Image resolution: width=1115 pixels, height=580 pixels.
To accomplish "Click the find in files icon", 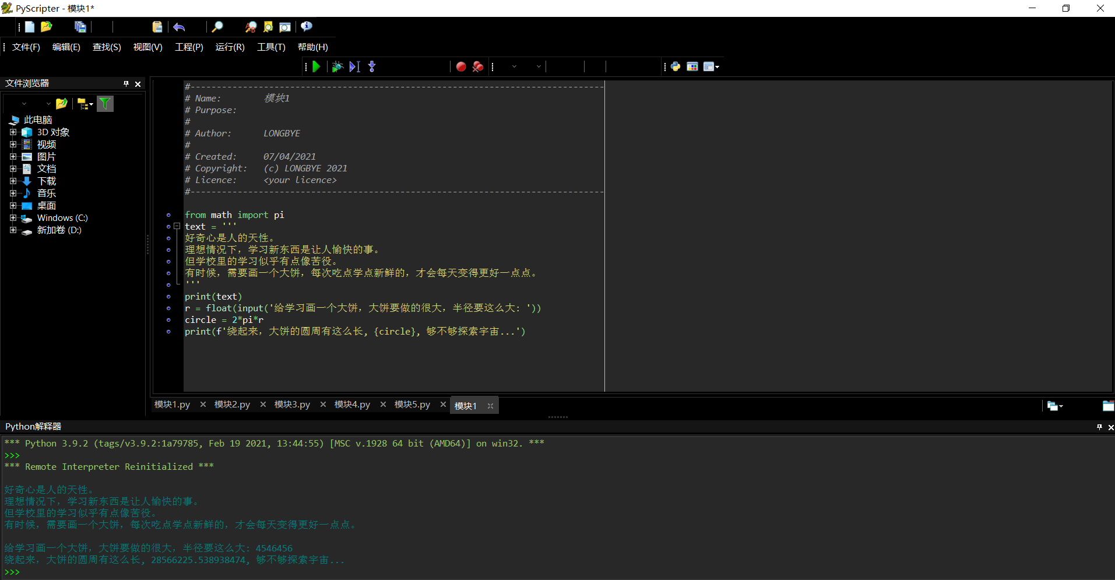I will point(268,27).
